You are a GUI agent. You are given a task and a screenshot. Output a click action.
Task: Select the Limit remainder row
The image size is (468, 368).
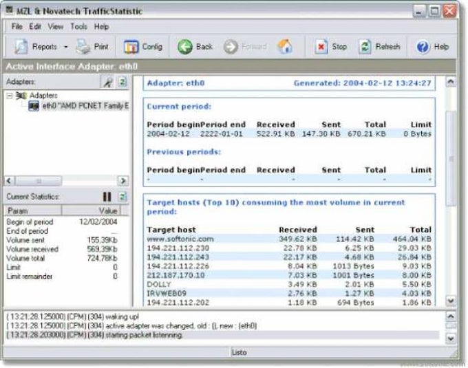(x=62, y=277)
